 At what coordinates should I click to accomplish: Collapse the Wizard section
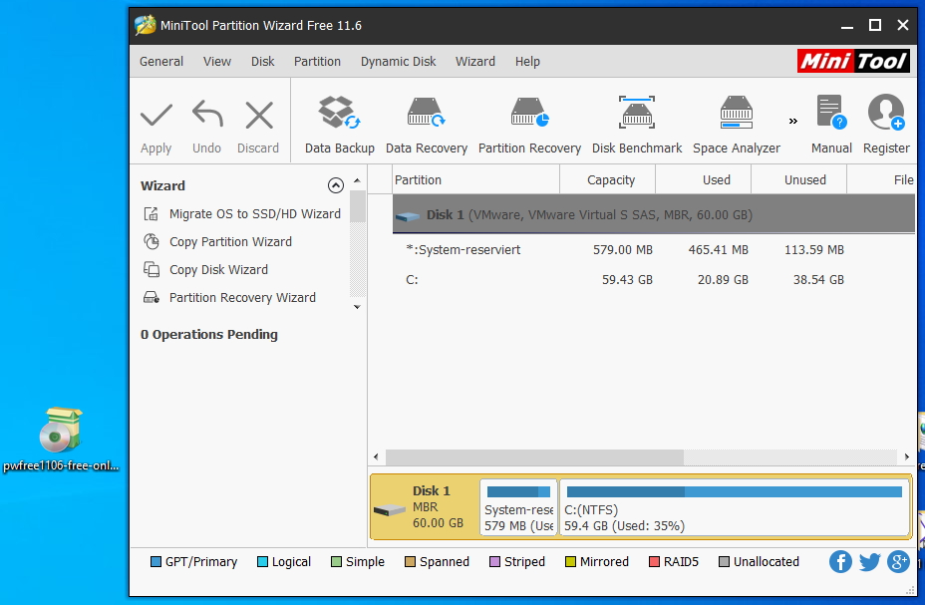pos(335,185)
